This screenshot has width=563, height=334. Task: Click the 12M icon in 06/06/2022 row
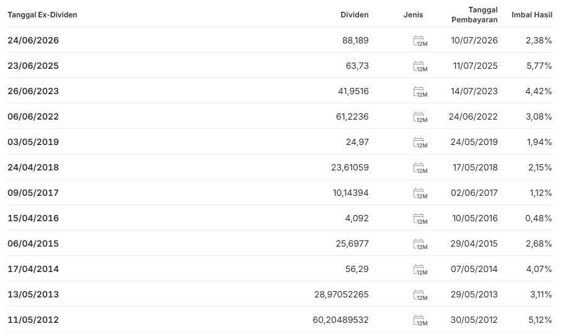420,117
